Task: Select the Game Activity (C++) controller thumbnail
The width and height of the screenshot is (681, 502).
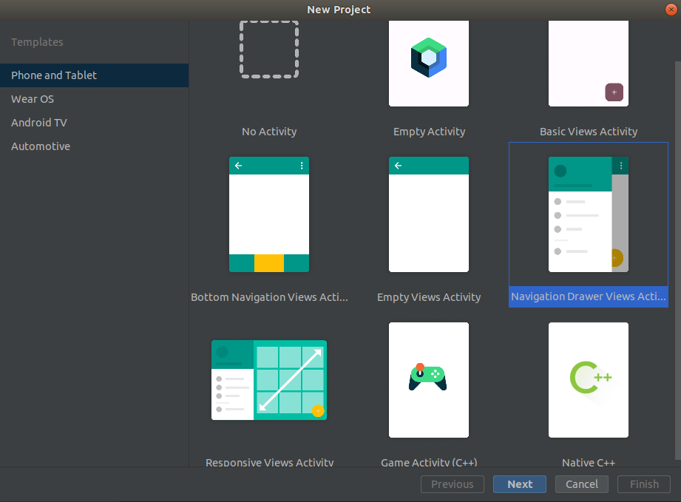Action: coord(429,380)
